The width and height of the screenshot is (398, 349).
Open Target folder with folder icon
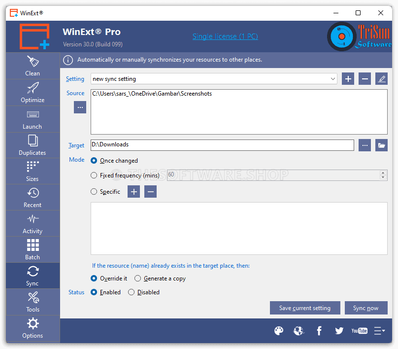tap(381, 145)
